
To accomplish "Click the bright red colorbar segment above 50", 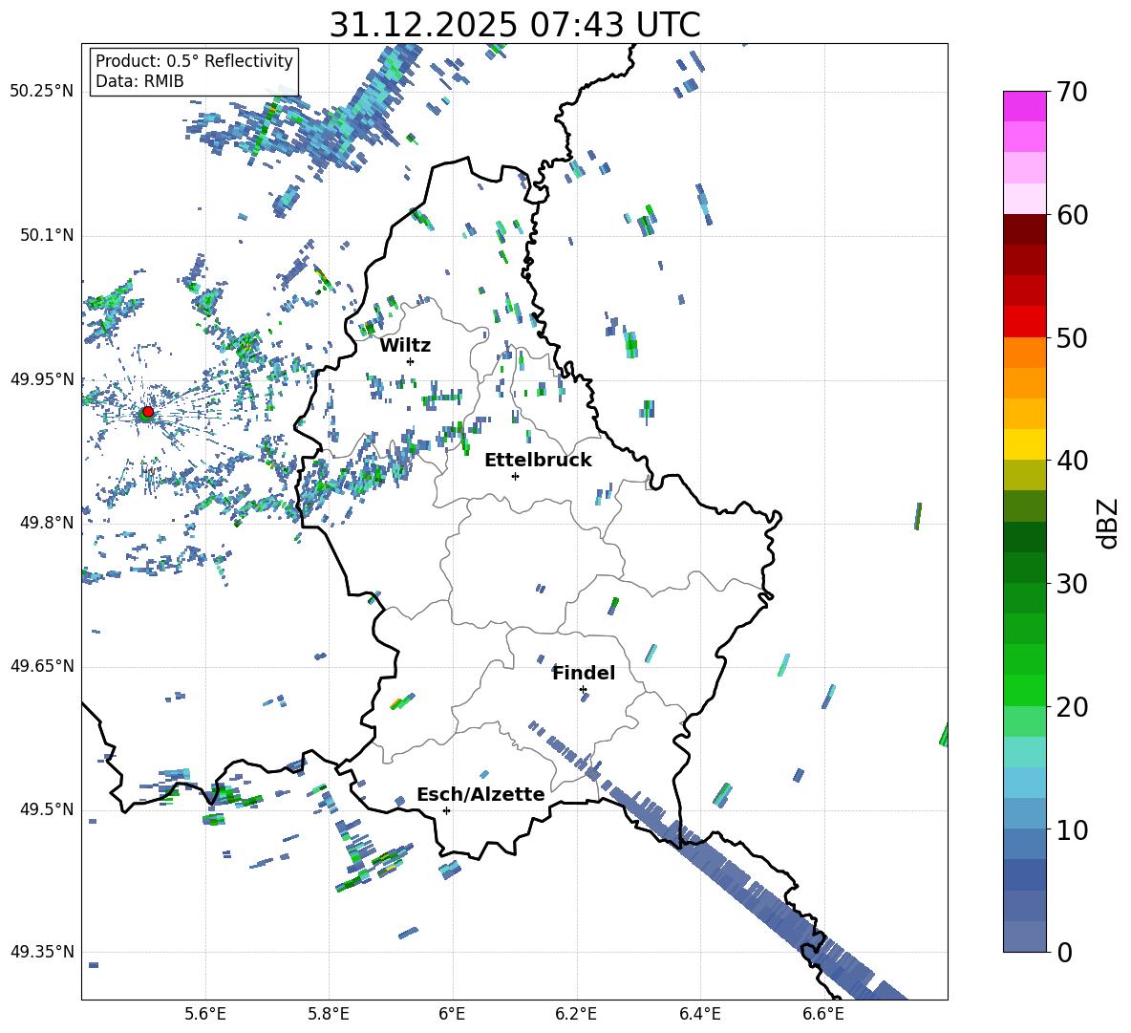I will (1024, 322).
